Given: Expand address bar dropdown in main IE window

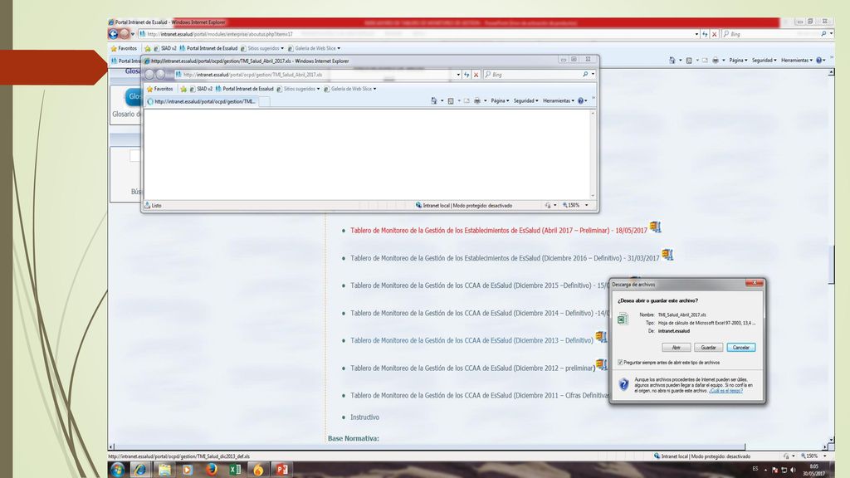Looking at the screenshot, I should 696,34.
